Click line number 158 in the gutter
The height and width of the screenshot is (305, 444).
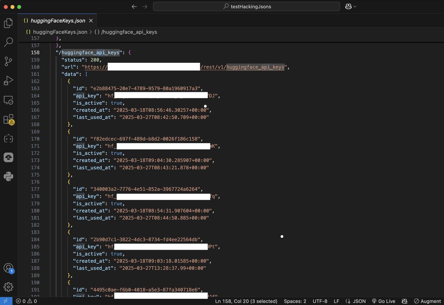coord(35,52)
